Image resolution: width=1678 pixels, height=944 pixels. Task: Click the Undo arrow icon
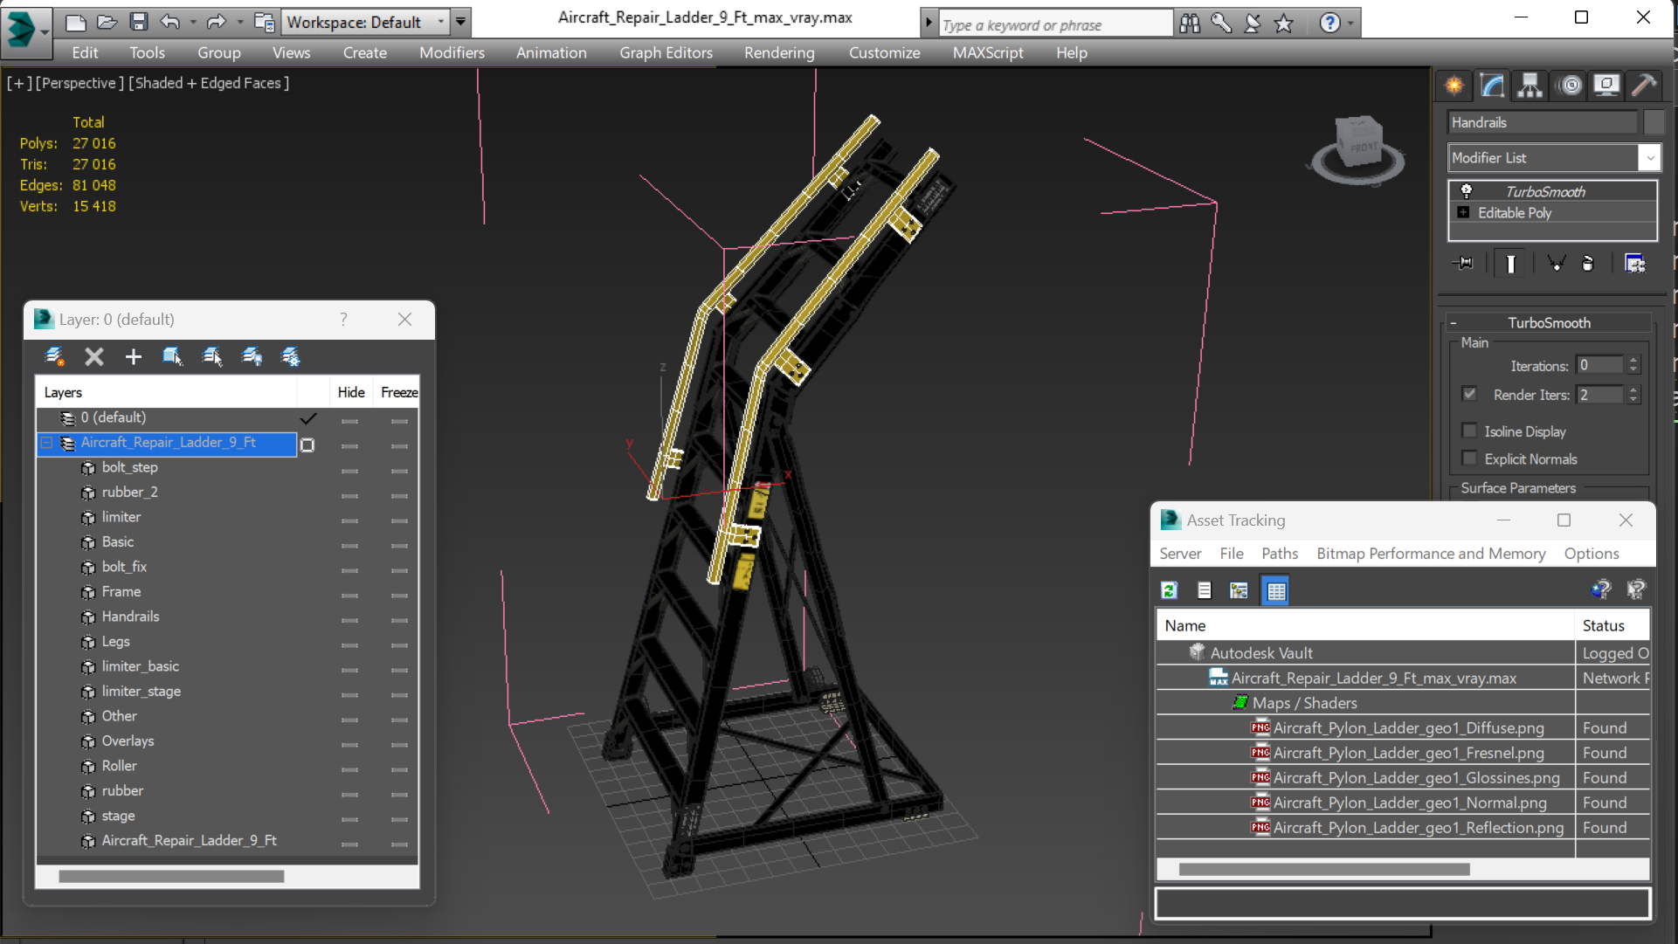(x=170, y=22)
